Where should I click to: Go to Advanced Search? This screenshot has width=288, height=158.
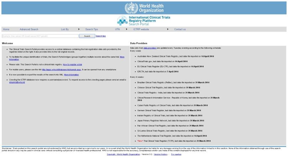(29, 29)
